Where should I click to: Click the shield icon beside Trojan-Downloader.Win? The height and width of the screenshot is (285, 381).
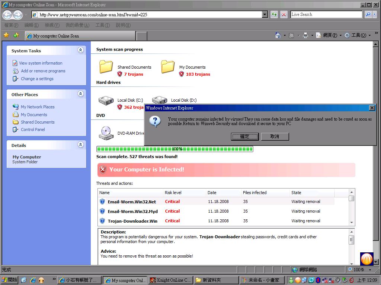(x=102, y=221)
